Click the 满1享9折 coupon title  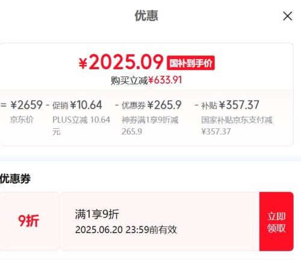coord(97,214)
